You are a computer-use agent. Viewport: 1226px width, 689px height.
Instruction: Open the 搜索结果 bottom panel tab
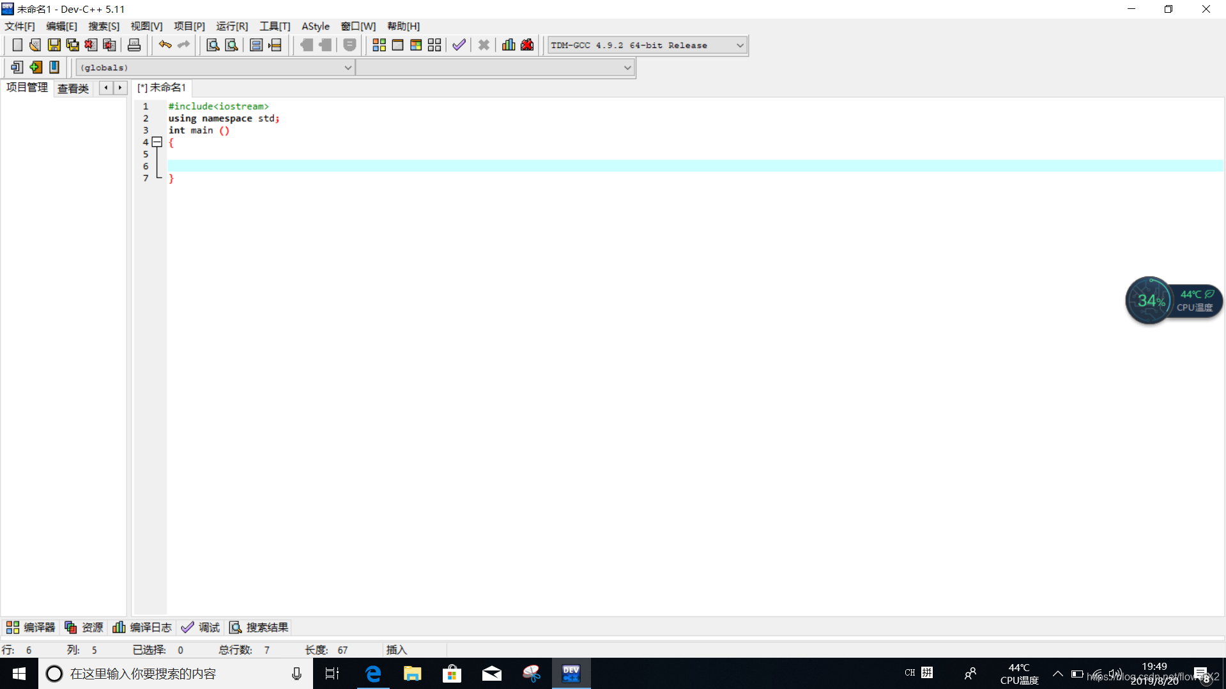click(x=259, y=627)
